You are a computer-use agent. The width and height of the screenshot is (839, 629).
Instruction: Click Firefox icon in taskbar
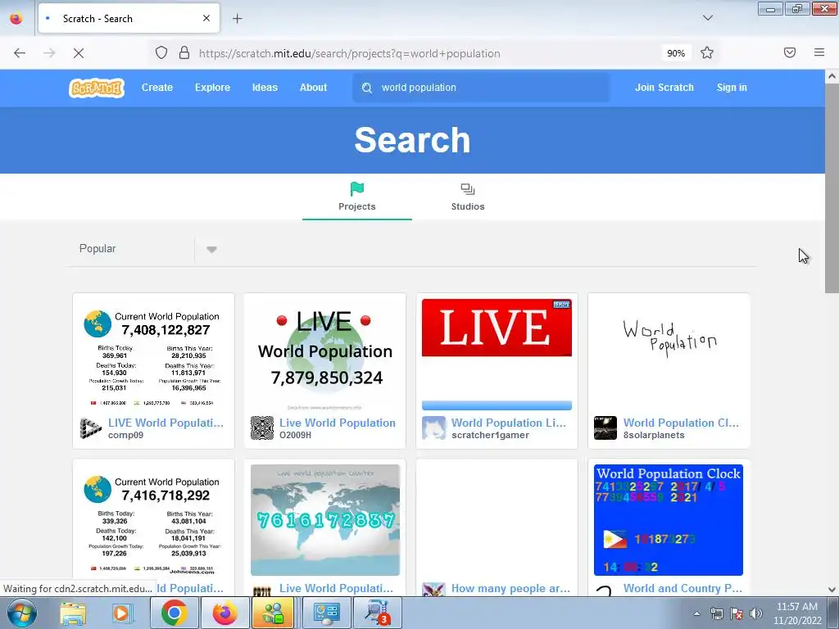224,613
